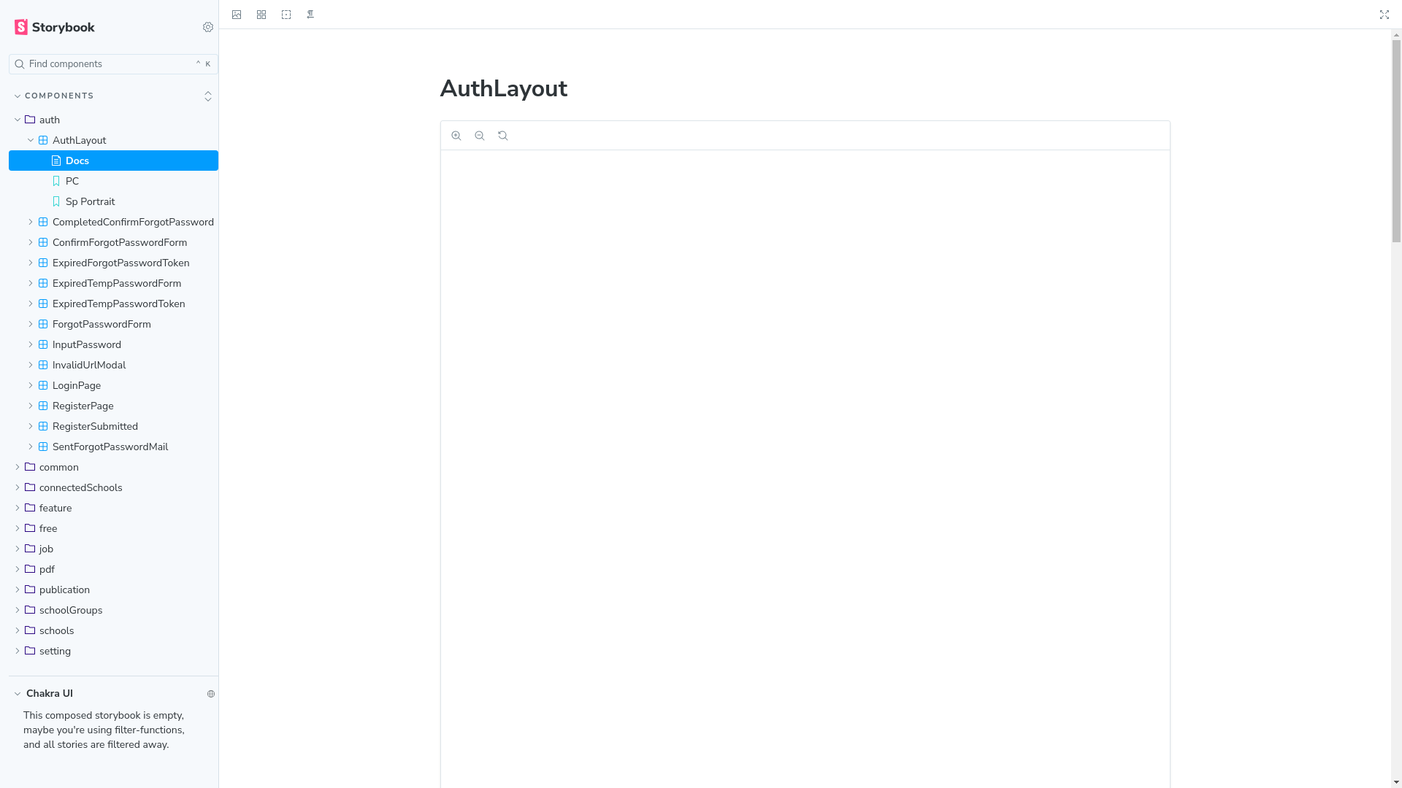This screenshot has height=788, width=1402.
Task: Click the page vertical scrollbar
Action: (x=1396, y=140)
